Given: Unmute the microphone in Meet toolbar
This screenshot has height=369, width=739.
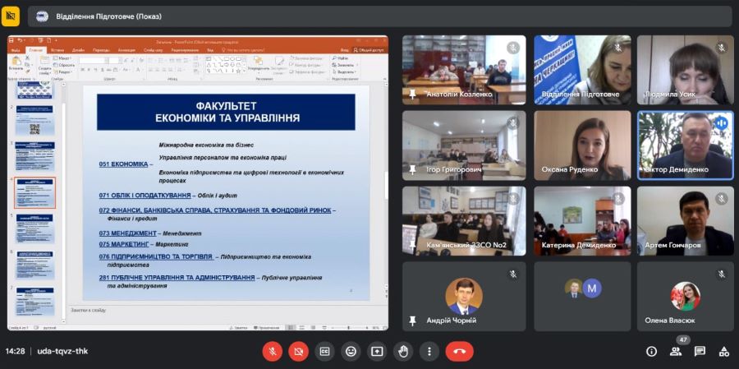Looking at the screenshot, I should click(x=273, y=351).
